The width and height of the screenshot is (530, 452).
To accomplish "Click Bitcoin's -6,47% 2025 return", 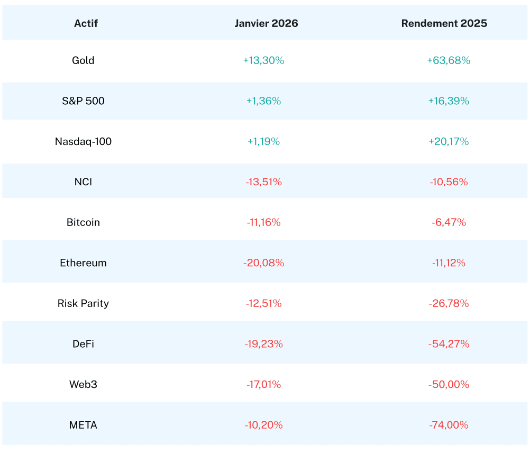I will (449, 222).
